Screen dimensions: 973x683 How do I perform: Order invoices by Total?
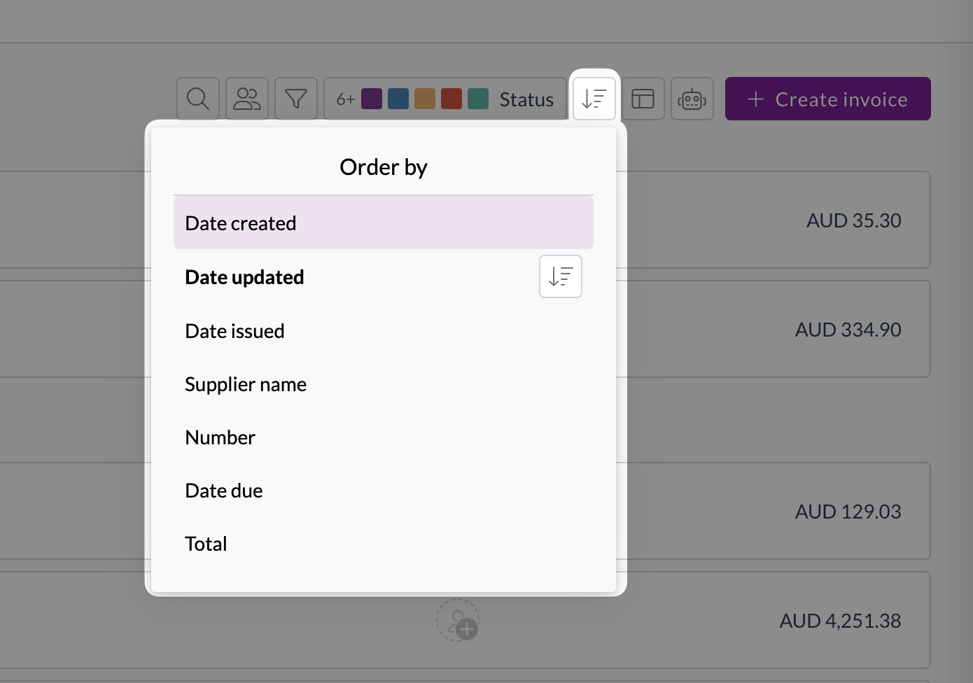pyautogui.click(x=384, y=544)
